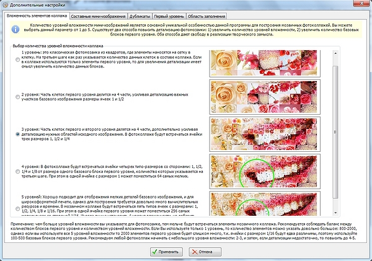Click the scrollbar down arrow
The image size is (372, 261).
pos(335,213)
